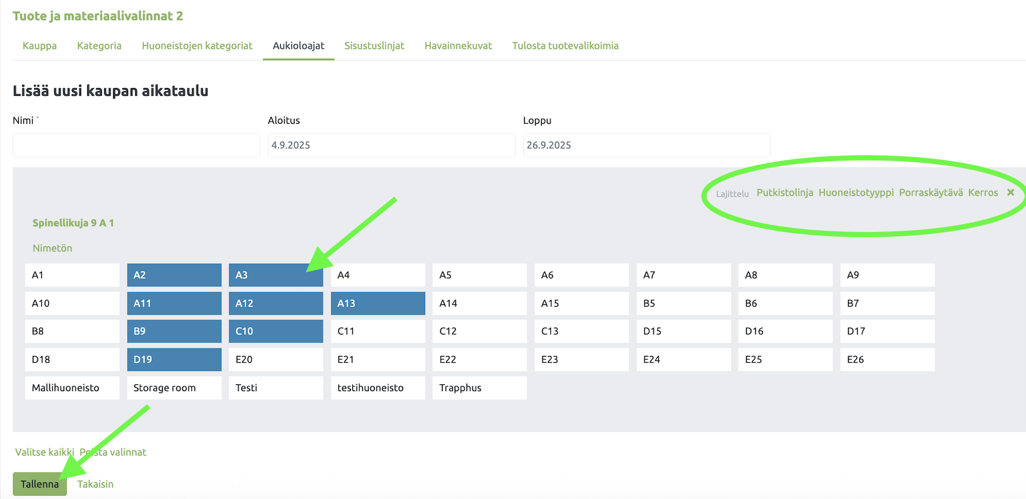Sort apartments by Huoneistotyyppi
The image size is (1026, 499).
[x=856, y=192]
